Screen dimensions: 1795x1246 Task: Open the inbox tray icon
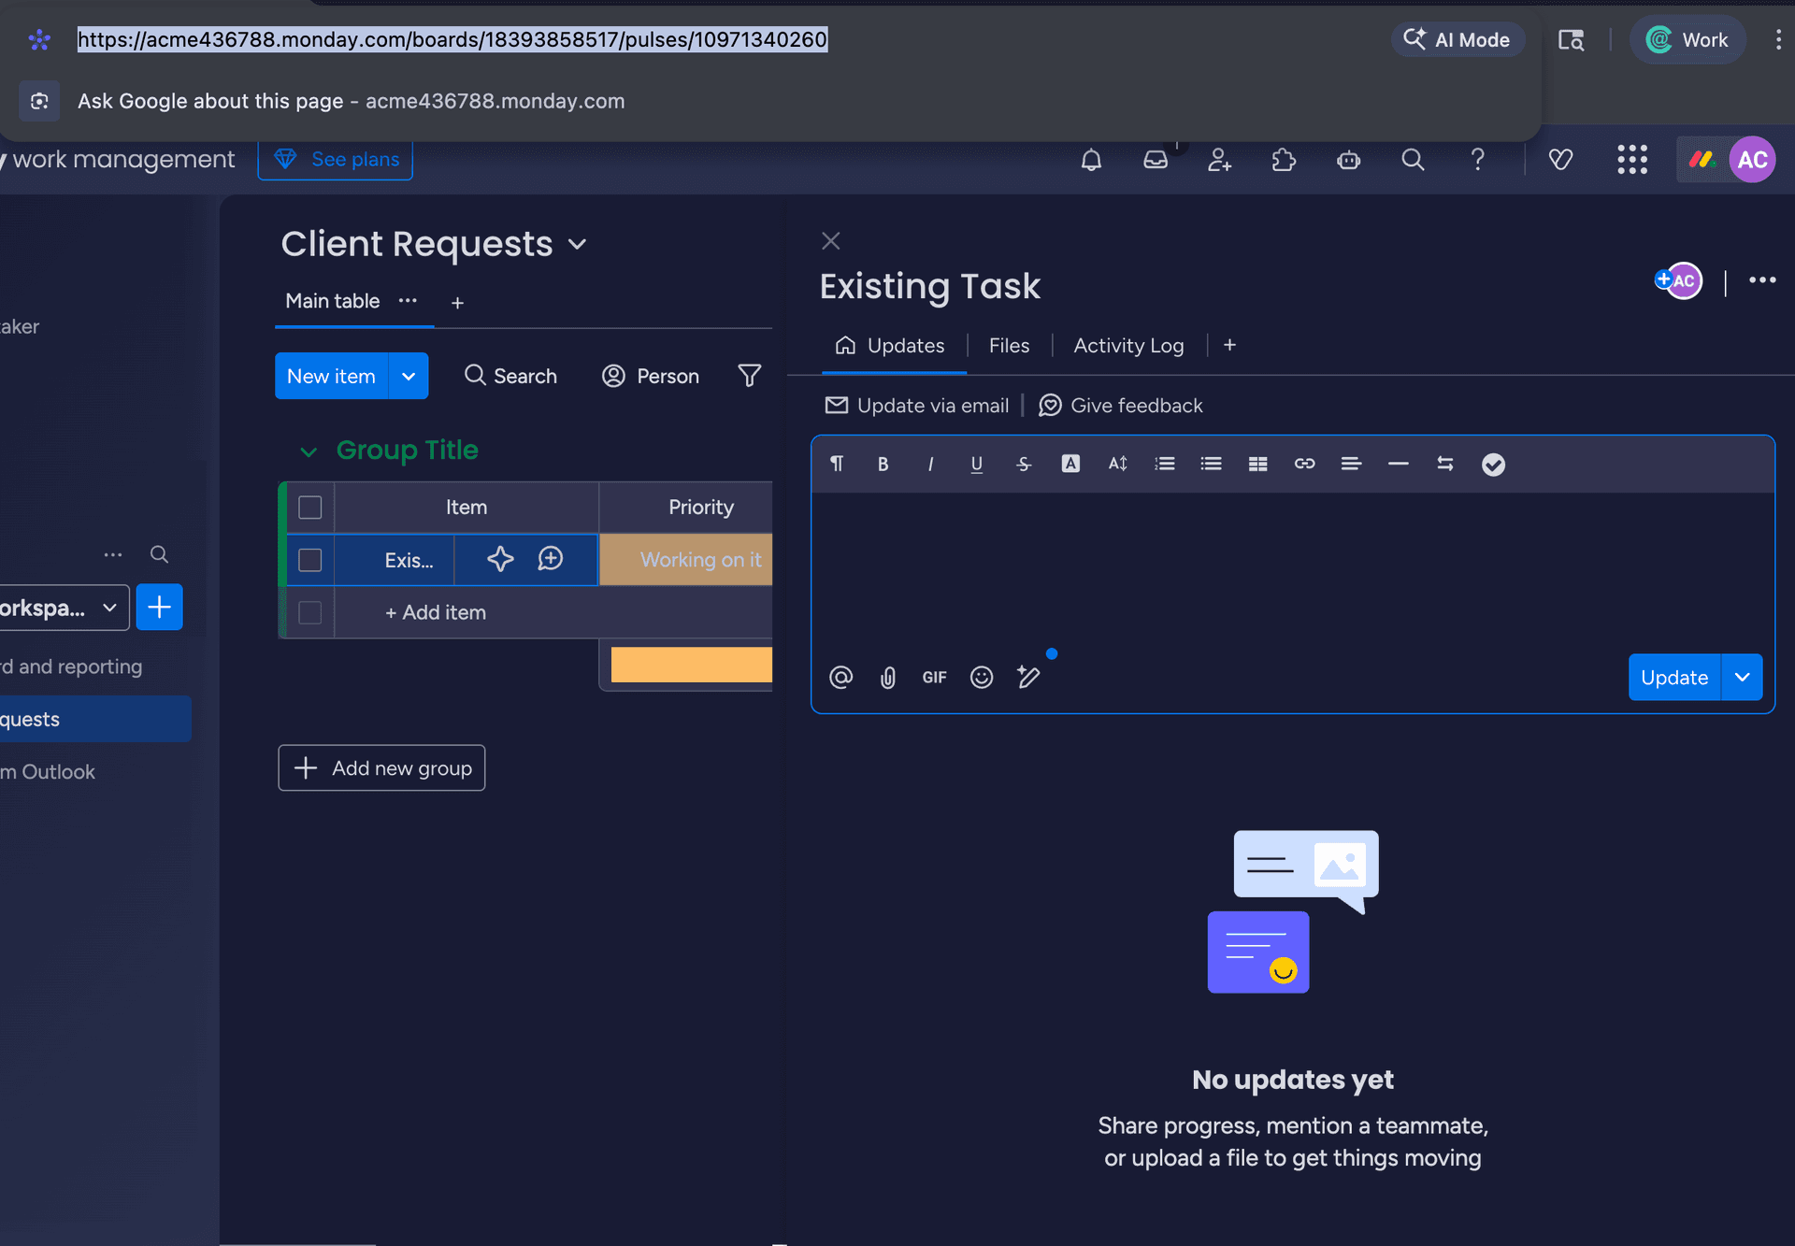point(1156,160)
